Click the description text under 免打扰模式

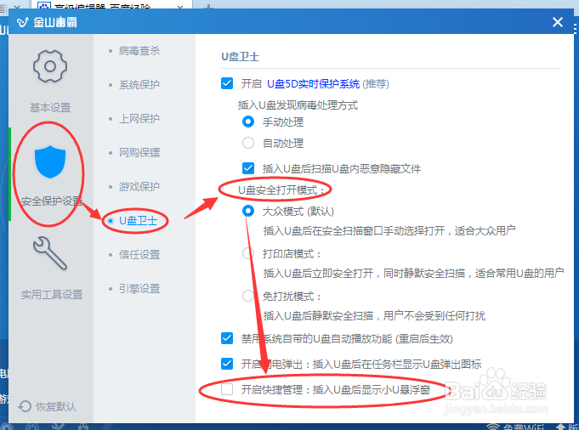(374, 316)
